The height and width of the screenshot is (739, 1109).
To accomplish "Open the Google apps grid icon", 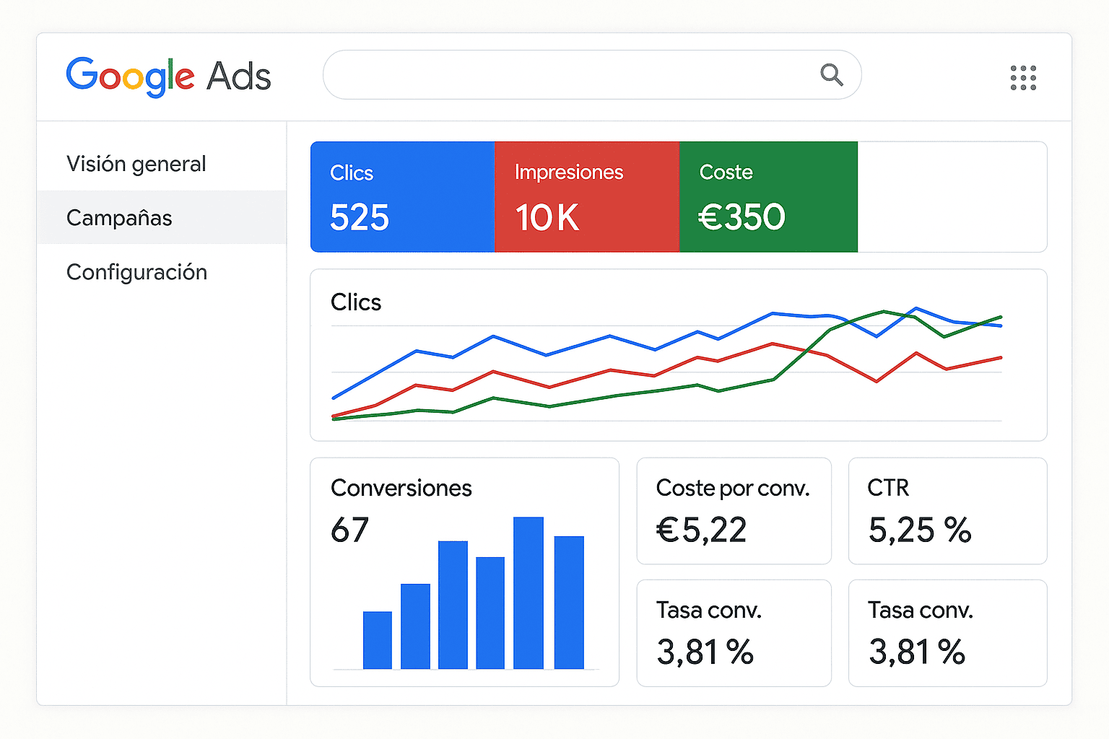I will 1023,78.
